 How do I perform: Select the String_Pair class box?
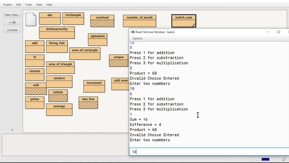(x=57, y=47)
